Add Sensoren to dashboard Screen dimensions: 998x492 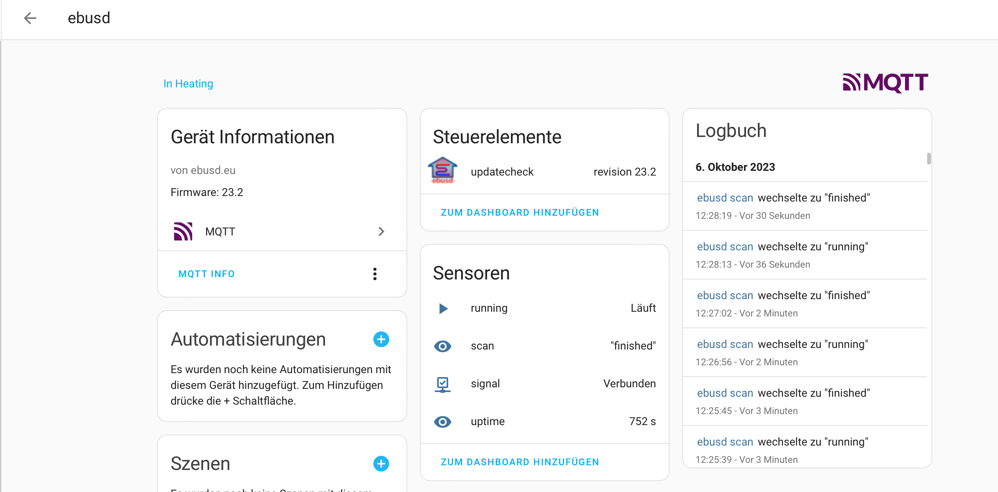(x=519, y=462)
